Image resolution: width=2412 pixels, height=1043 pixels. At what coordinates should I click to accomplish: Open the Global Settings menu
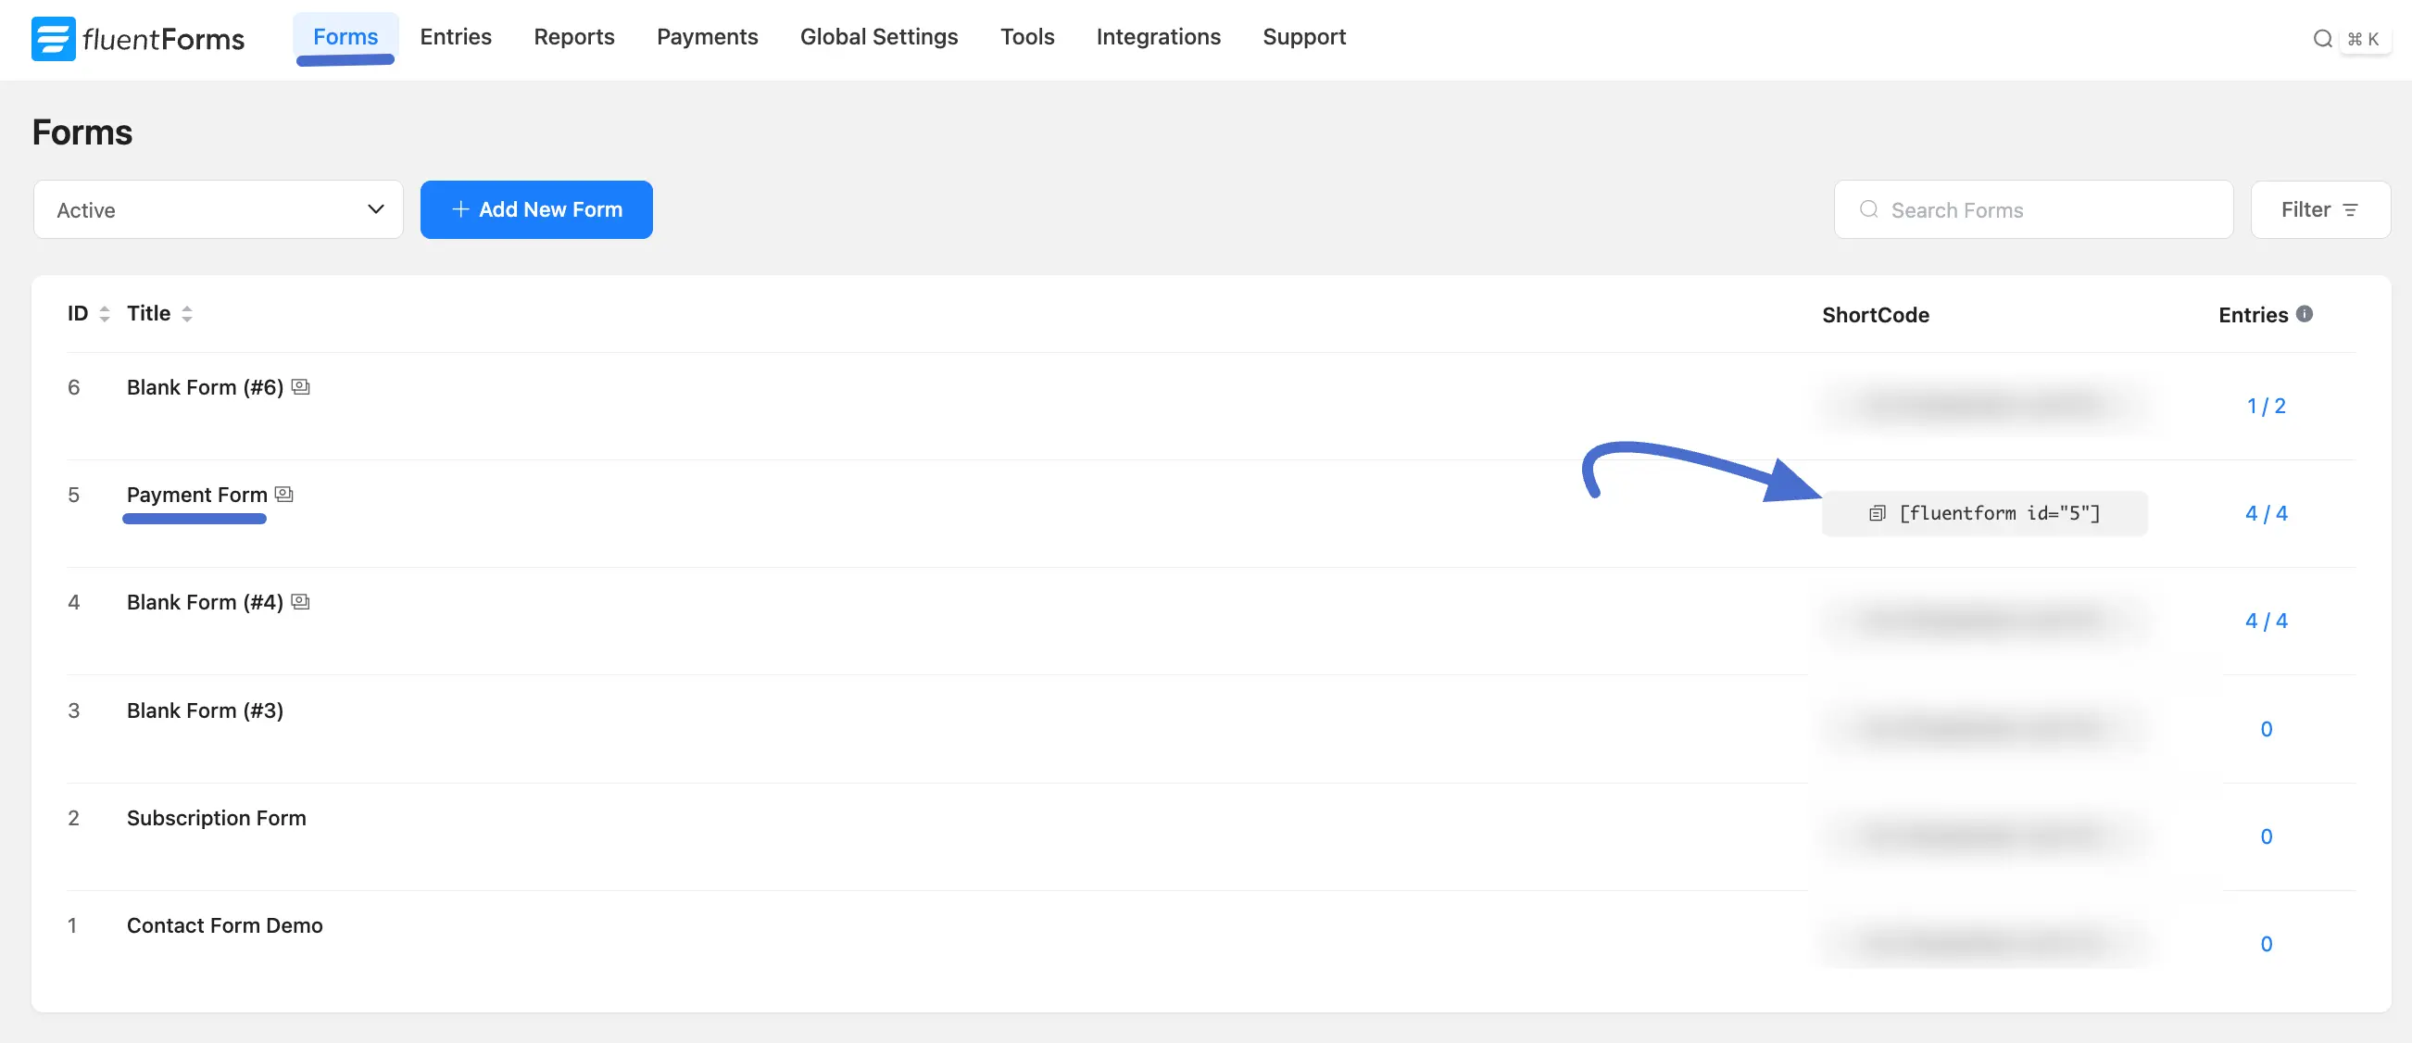pos(878,36)
